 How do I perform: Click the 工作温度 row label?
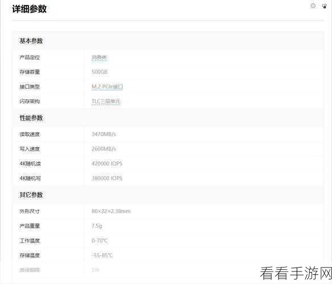30,241
